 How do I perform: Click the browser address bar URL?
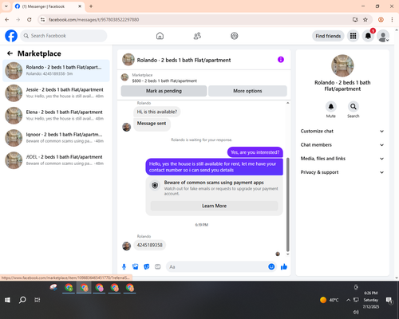click(93, 20)
